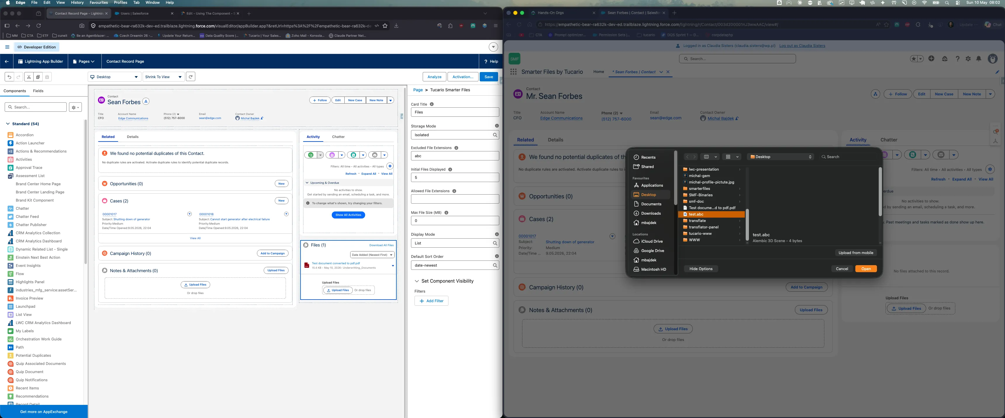Image resolution: width=1005 pixels, height=418 pixels.
Task: Click Cancel in the file dialog
Action: (842, 269)
